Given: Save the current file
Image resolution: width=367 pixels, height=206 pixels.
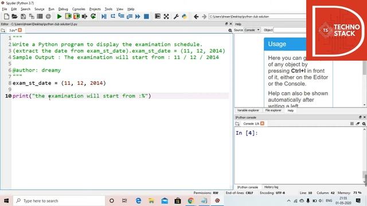Looking at the screenshot, I should click(23, 17).
